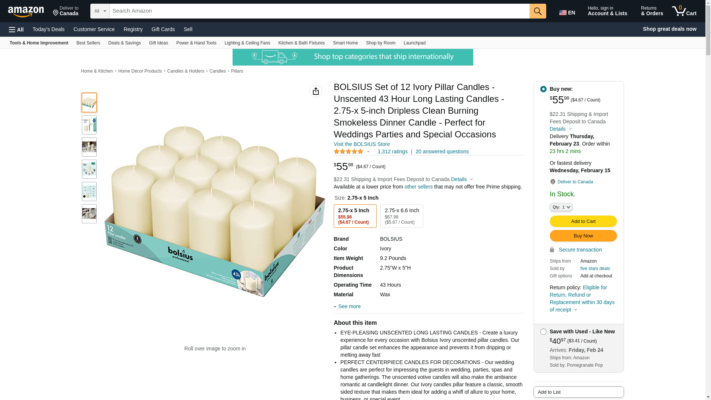Click the Add to Cart button
Image resolution: width=711 pixels, height=400 pixels.
(583, 221)
